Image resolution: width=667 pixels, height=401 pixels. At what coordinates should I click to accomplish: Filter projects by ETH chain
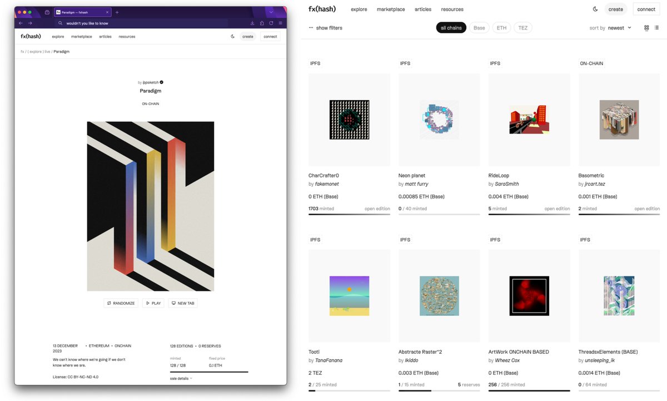click(501, 28)
